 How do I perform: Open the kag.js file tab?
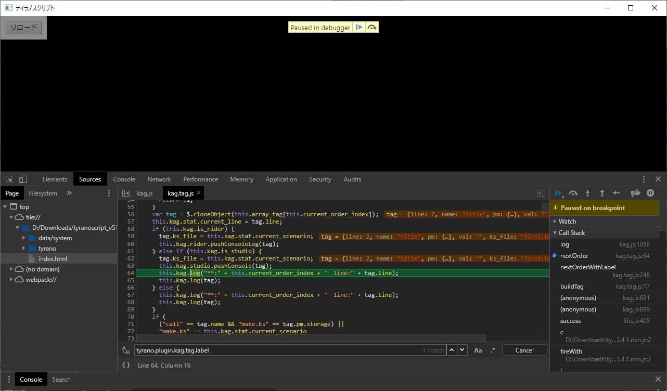tap(145, 193)
